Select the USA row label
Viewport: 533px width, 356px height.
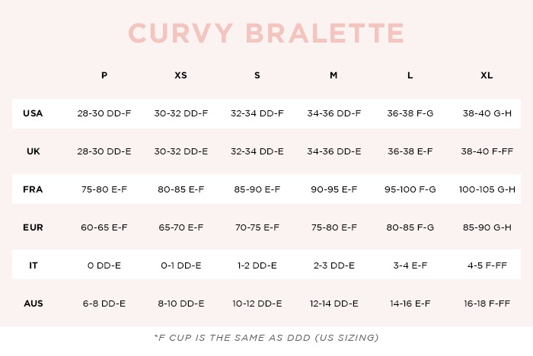pos(33,113)
